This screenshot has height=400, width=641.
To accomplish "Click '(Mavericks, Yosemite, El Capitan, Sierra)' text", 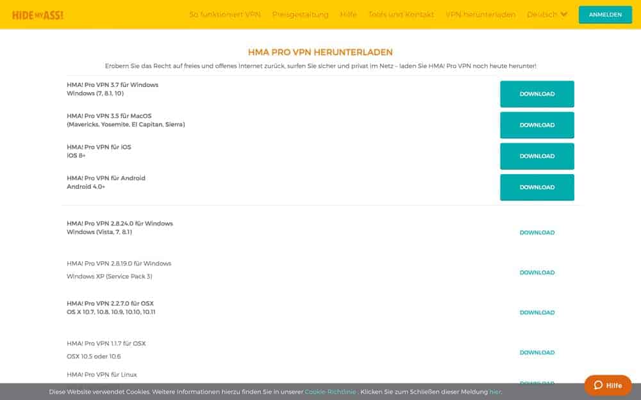I will pyautogui.click(x=126, y=125).
